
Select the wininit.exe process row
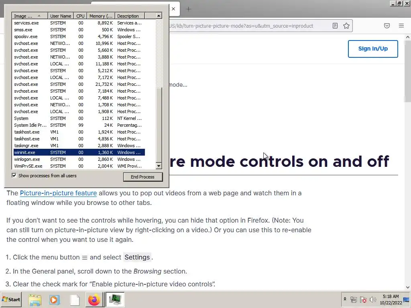(79, 152)
